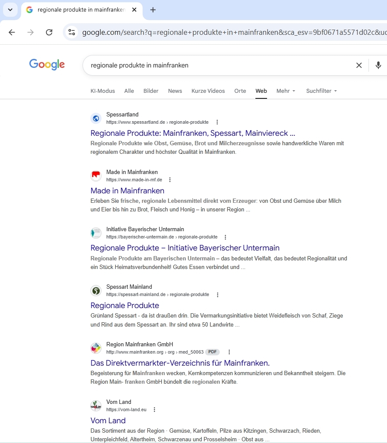Open three-dot options for Made in Mainfranken result
This screenshot has width=387, height=443.
tap(170, 180)
